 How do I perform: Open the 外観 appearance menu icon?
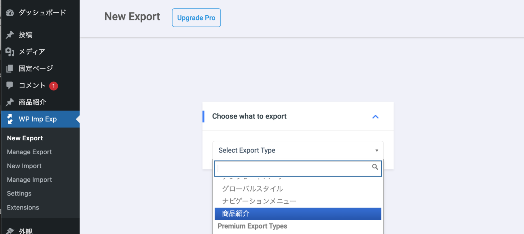pyautogui.click(x=10, y=230)
